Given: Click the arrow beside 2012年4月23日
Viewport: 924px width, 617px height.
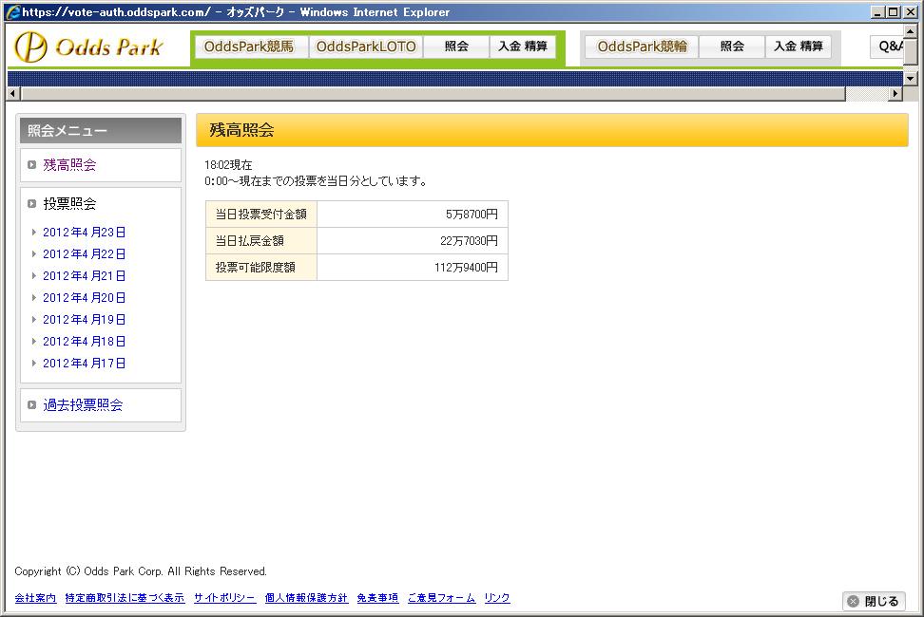Looking at the screenshot, I should point(33,233).
